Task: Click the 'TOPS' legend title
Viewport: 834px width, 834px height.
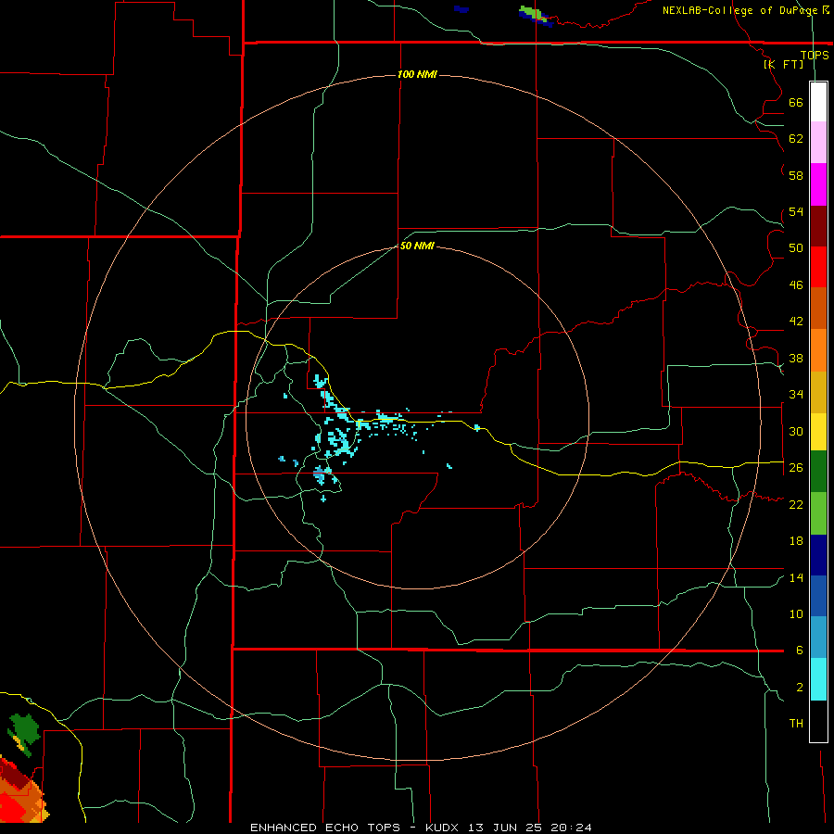Action: [815, 55]
